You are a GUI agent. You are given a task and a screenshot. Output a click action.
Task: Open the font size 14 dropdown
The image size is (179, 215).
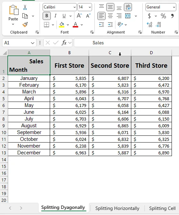[90, 7]
